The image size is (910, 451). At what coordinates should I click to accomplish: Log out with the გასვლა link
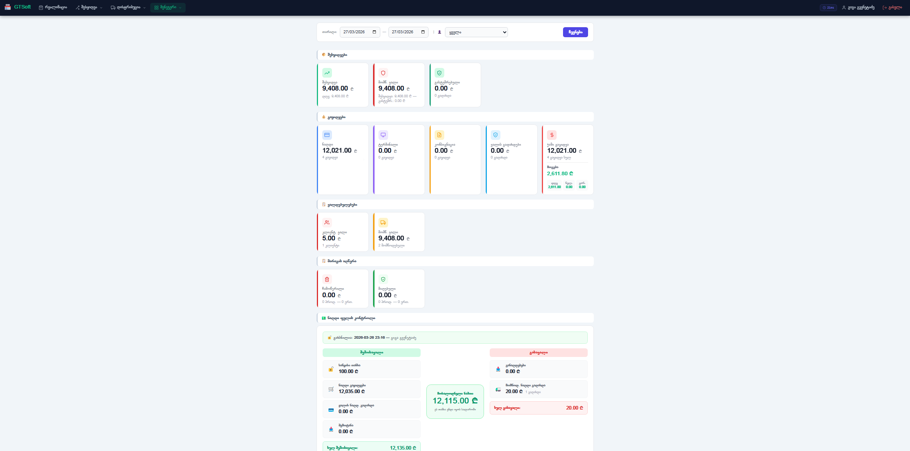click(x=892, y=8)
